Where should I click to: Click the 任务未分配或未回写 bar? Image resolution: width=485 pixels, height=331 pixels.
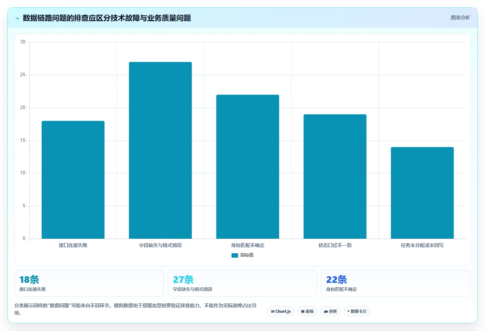coord(422,193)
